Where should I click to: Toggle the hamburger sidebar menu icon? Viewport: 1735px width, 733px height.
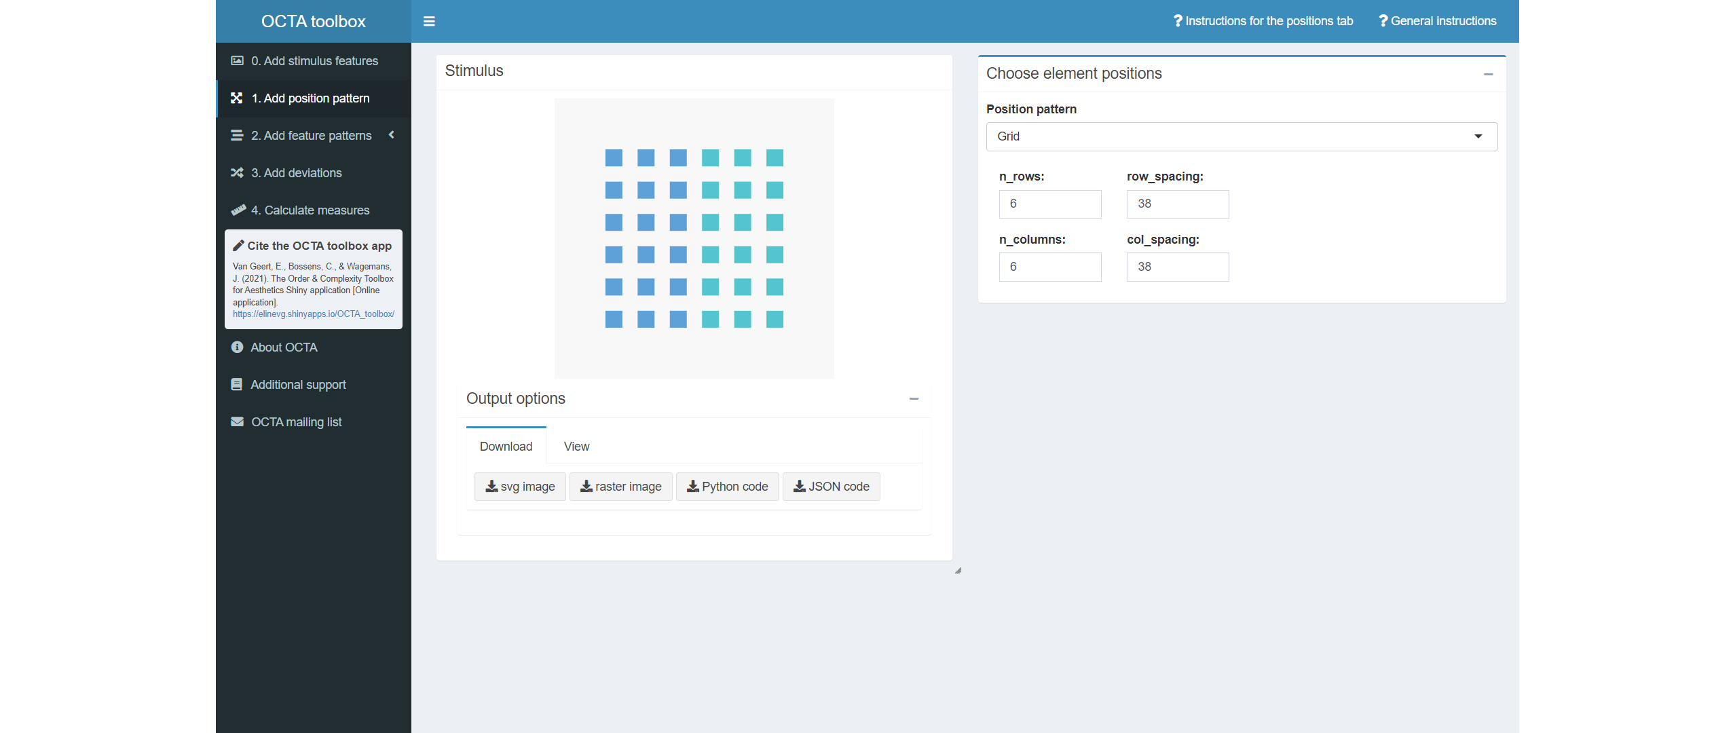pyautogui.click(x=429, y=21)
